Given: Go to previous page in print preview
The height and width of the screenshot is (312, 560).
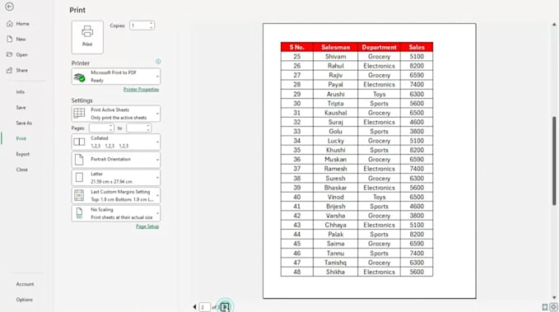Looking at the screenshot, I should [194, 306].
